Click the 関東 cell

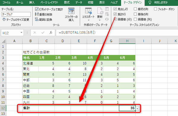click(31, 75)
